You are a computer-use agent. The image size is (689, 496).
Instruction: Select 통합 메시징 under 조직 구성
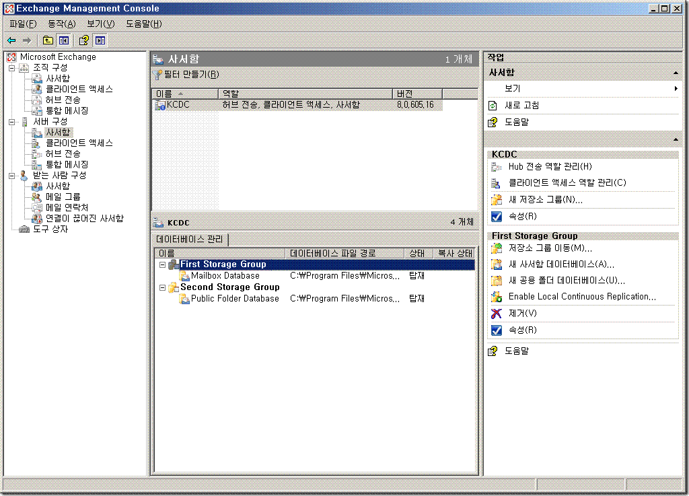tap(67, 111)
